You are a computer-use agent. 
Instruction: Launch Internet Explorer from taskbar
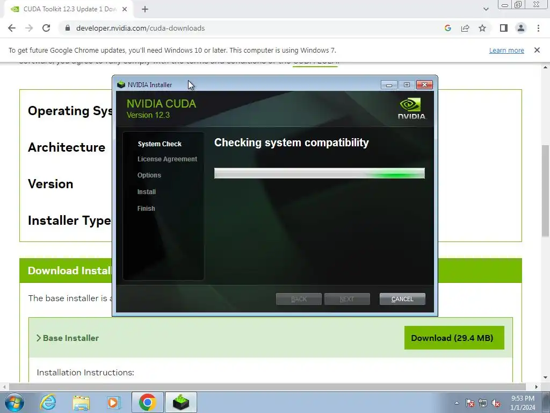(x=48, y=402)
